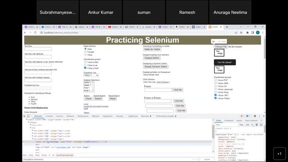Open a new browser tab with plus

point(227,27)
